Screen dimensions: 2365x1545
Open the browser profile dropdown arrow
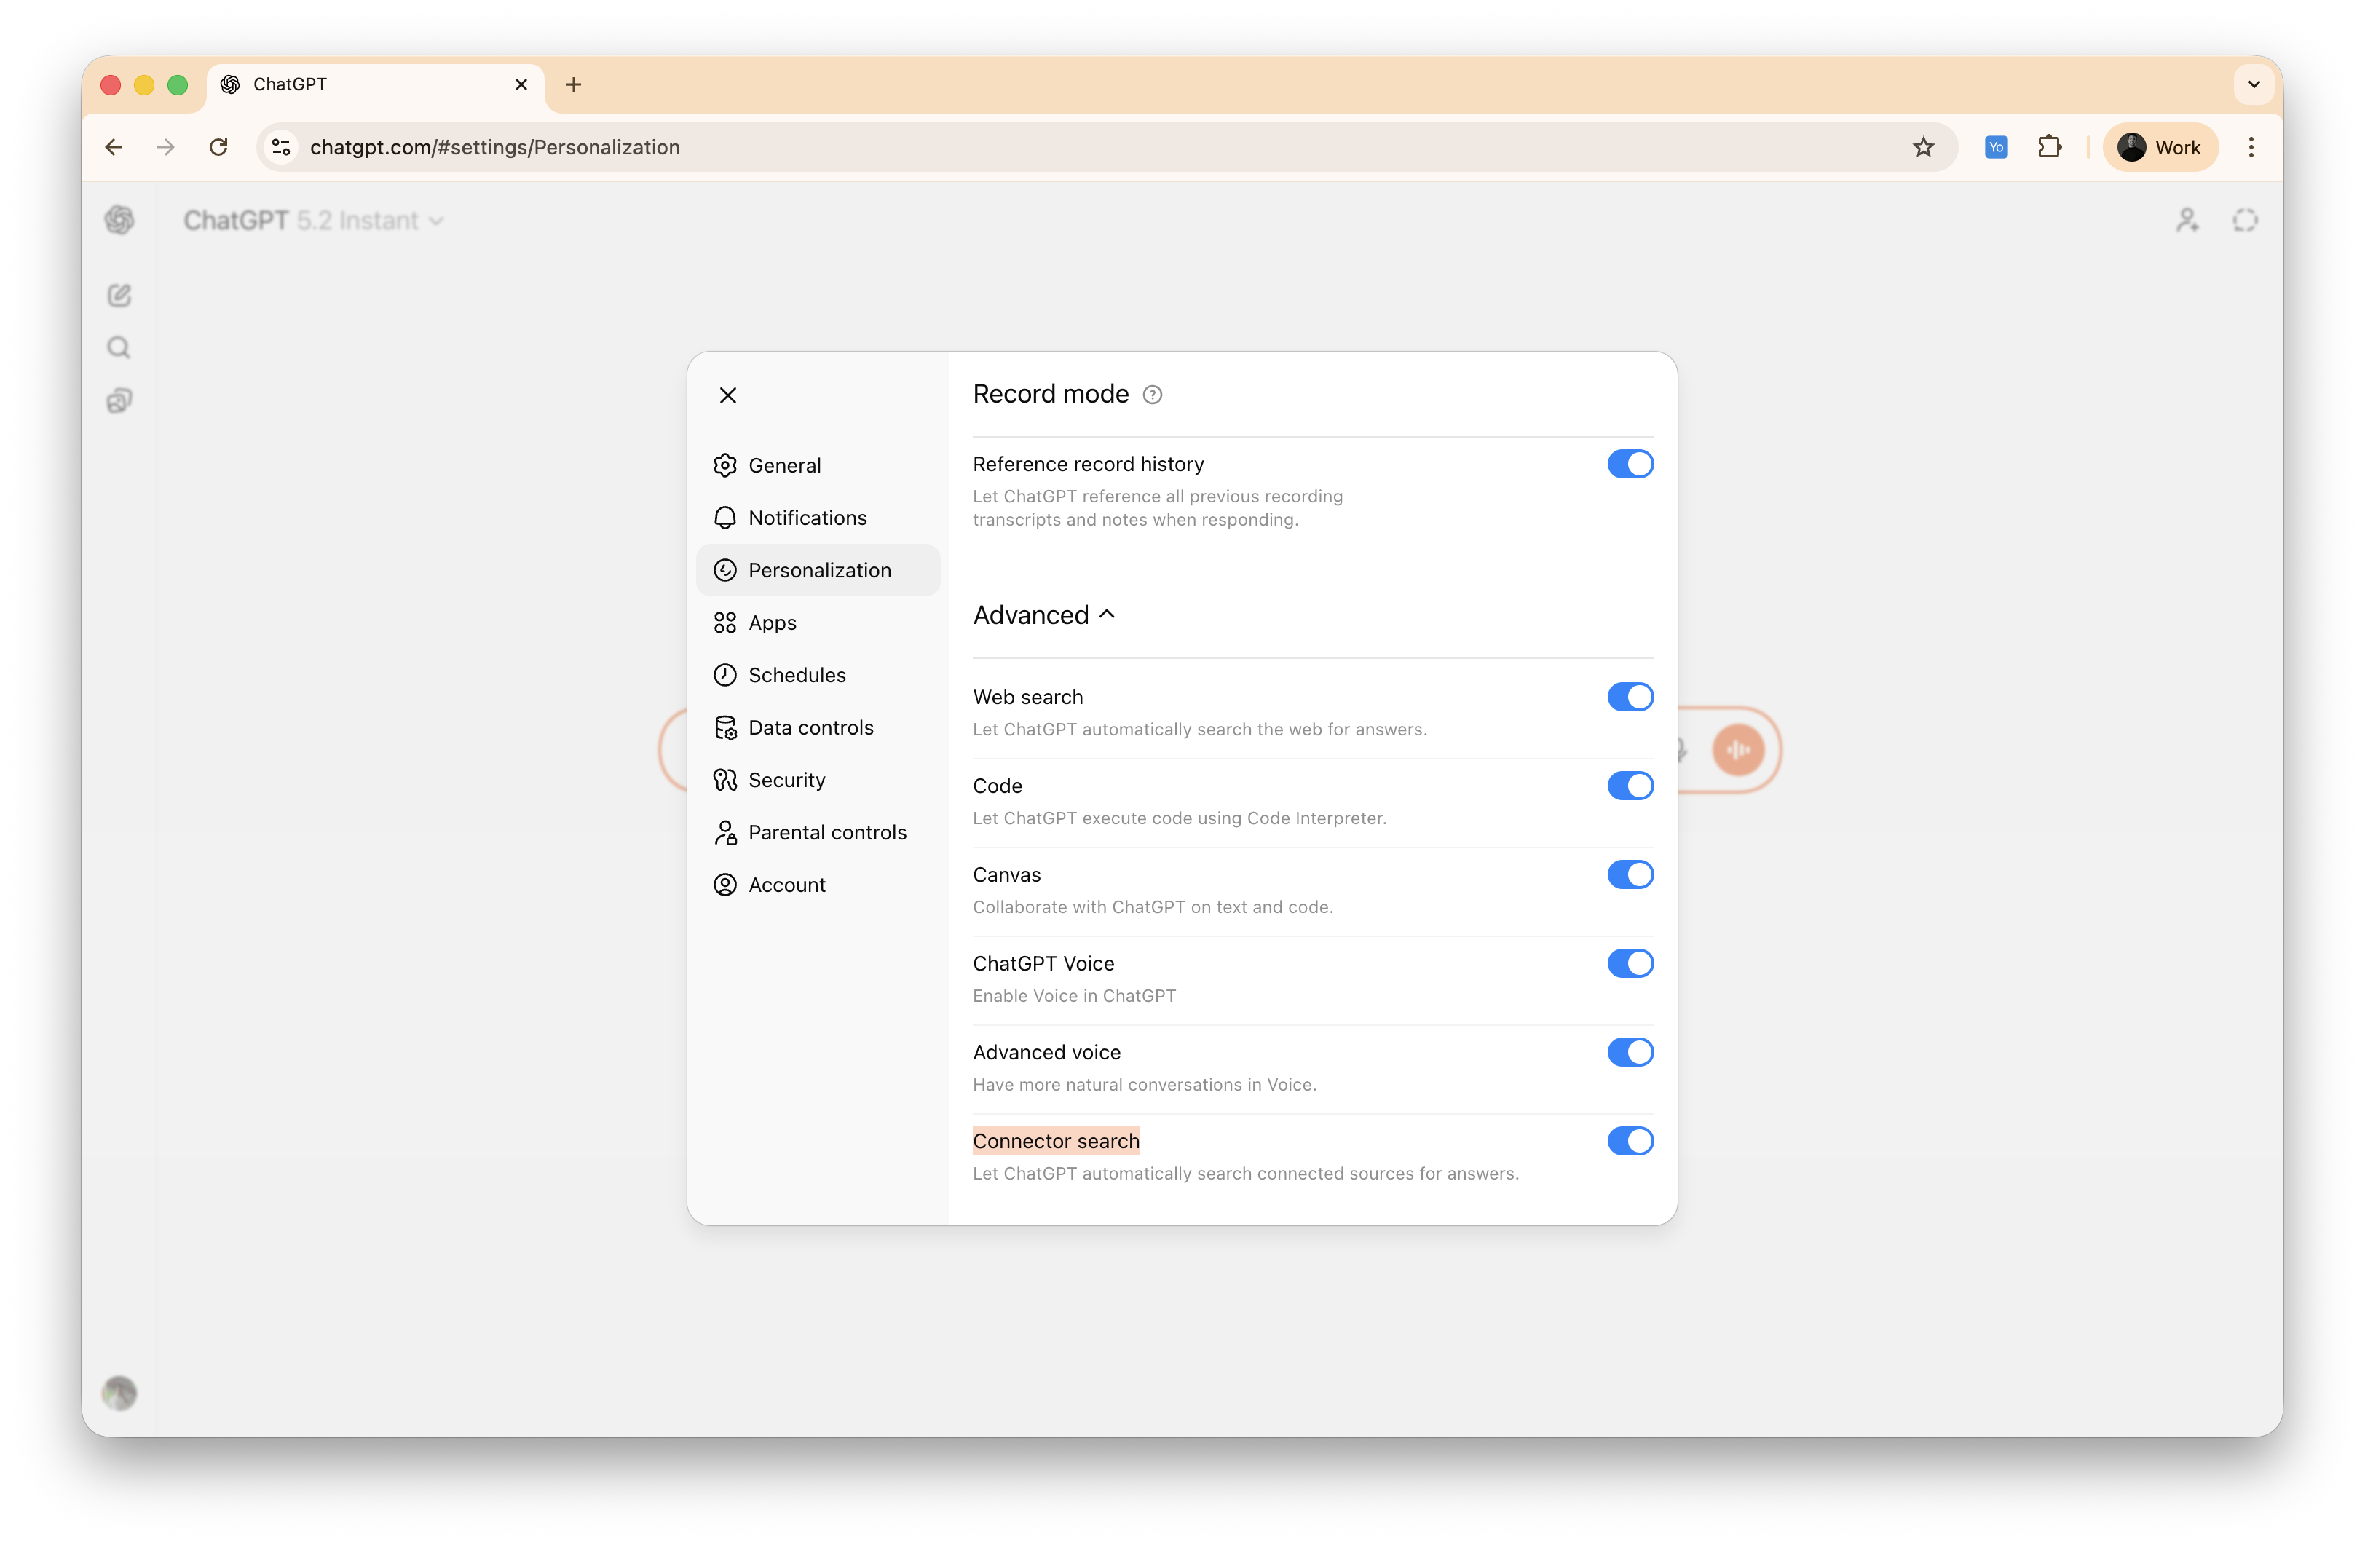[x=2254, y=84]
